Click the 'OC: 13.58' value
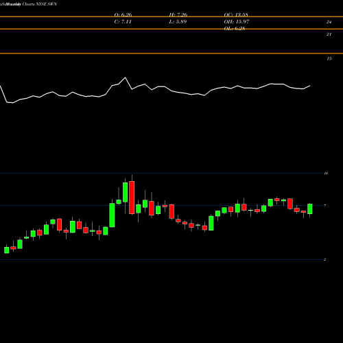The width and height of the screenshot is (343, 343). click(236, 14)
